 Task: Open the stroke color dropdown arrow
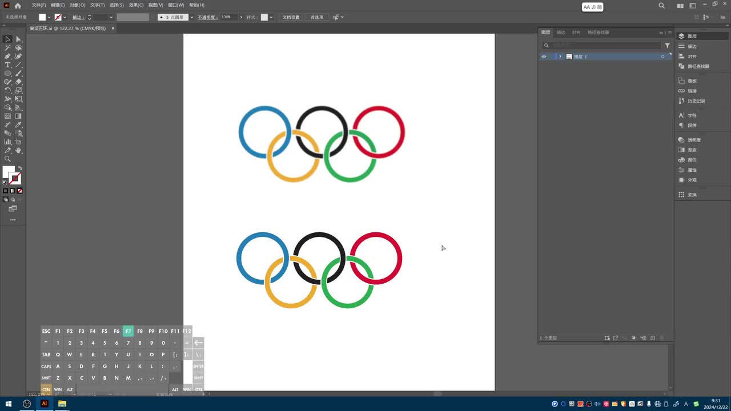click(65, 17)
